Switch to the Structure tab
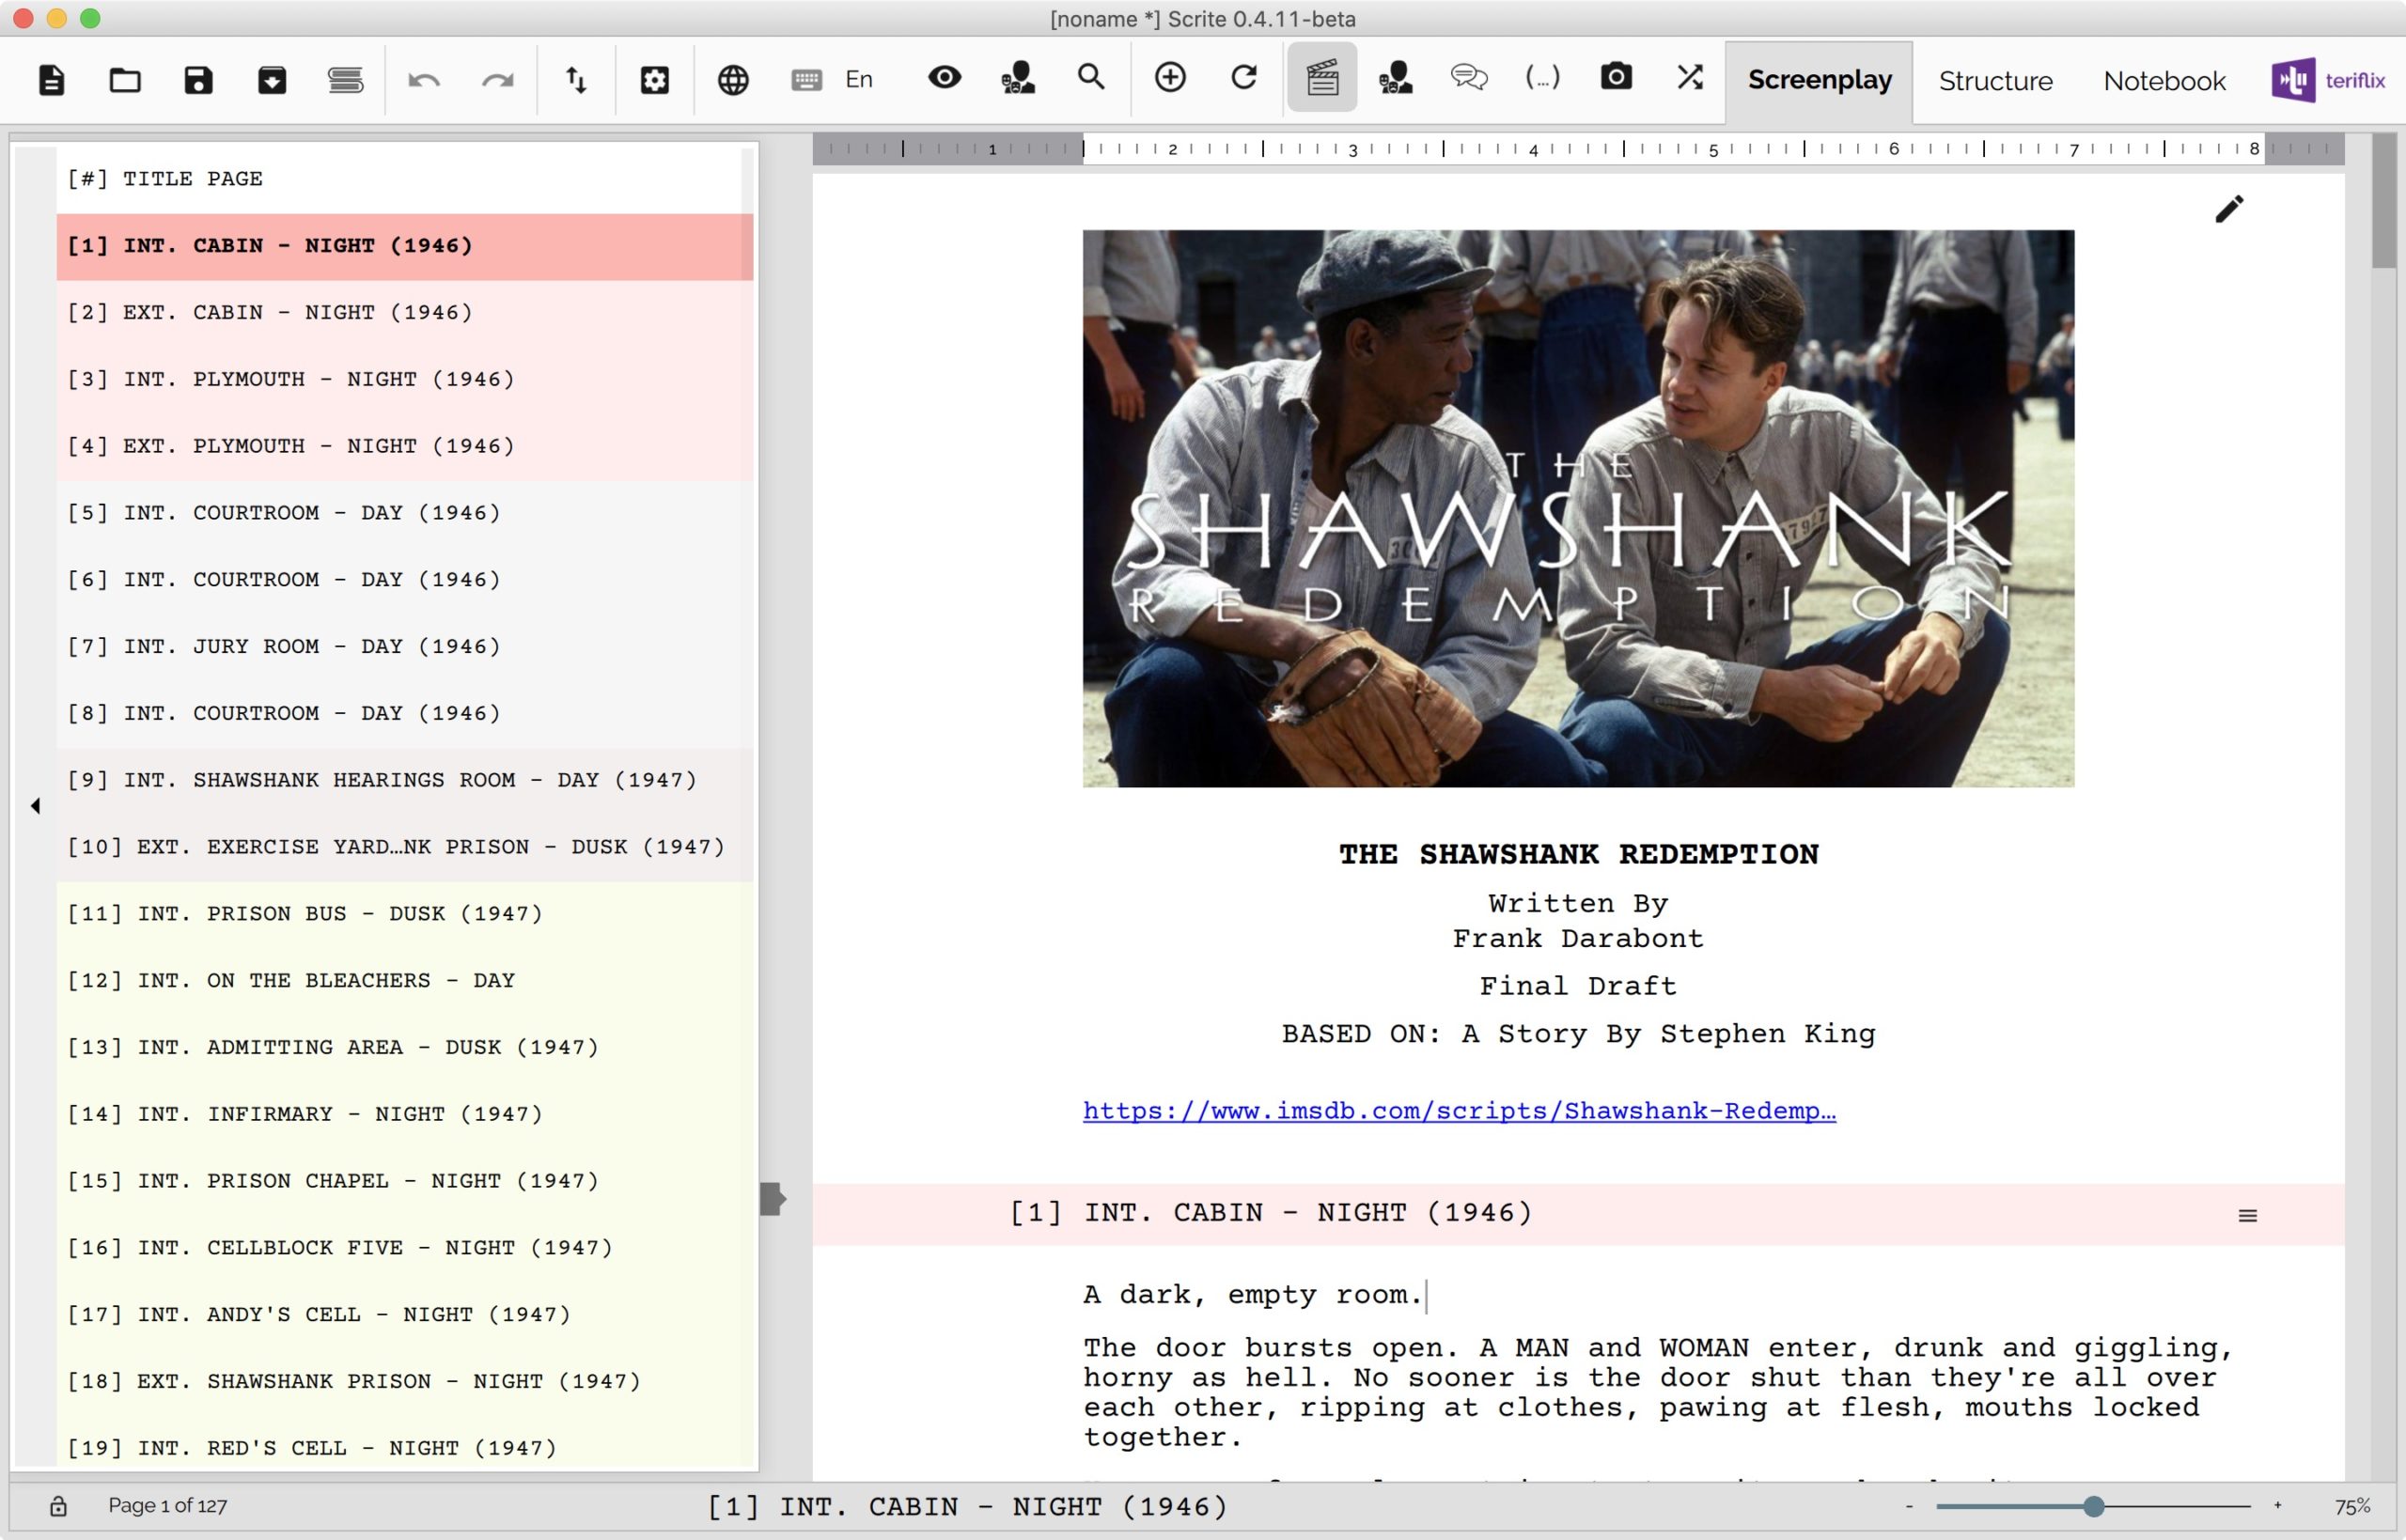The width and height of the screenshot is (2406, 1540). pos(1995,81)
